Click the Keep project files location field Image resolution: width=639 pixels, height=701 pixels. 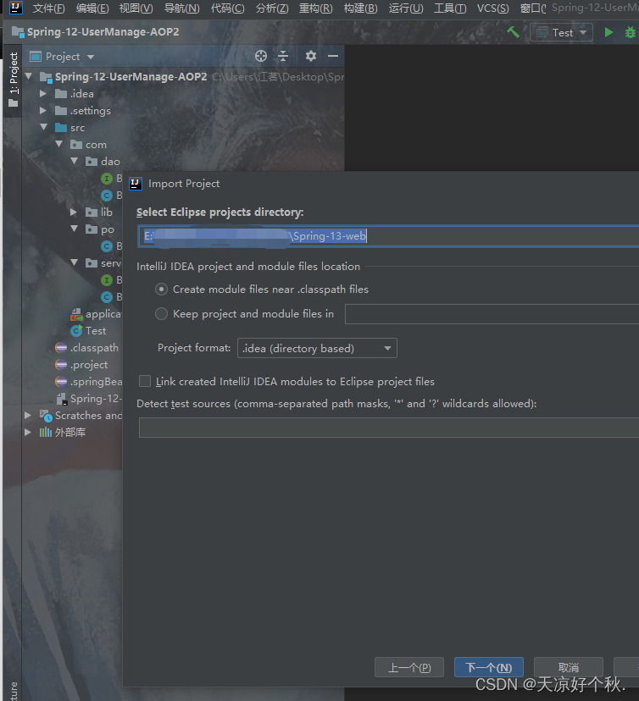tap(492, 314)
